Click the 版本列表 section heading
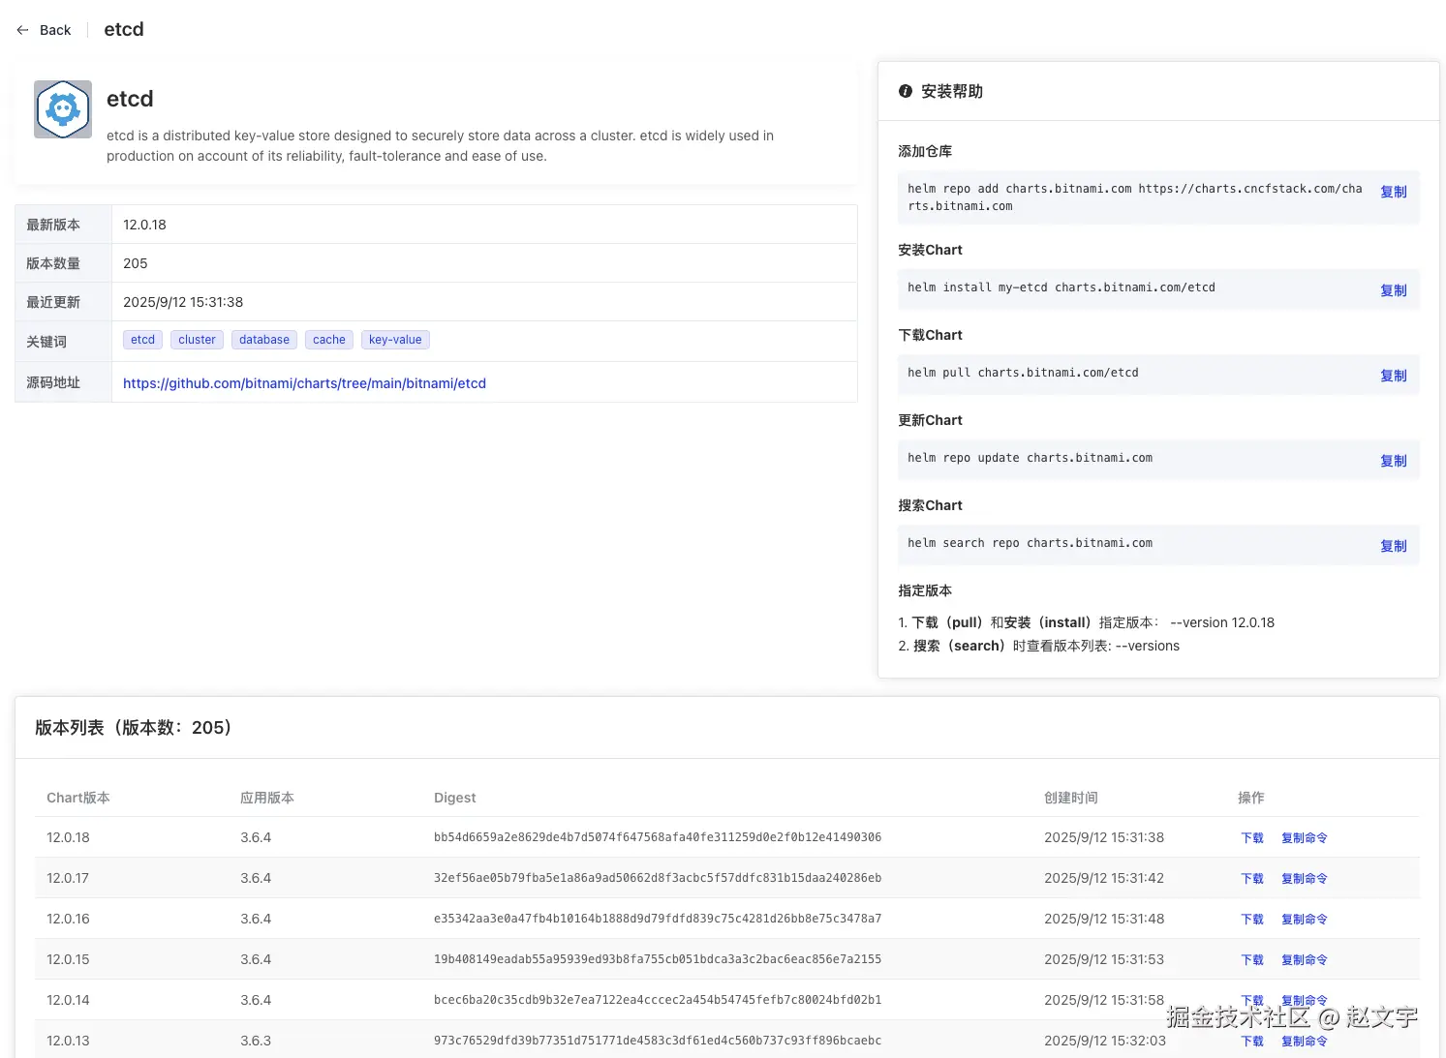 tap(134, 728)
